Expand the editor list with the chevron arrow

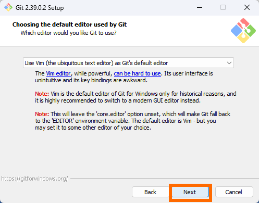(x=229, y=63)
